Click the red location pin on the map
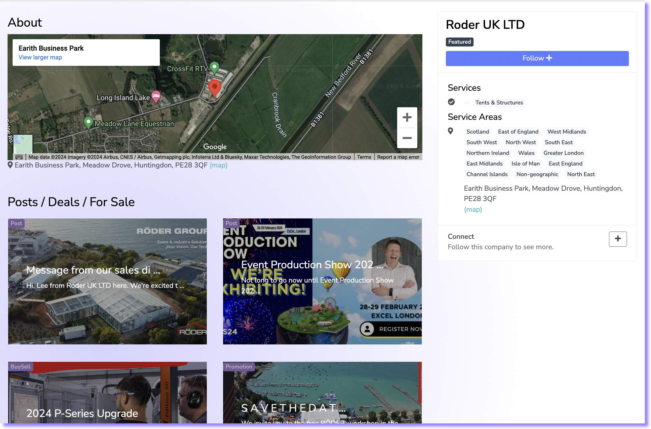Image resolution: width=651 pixels, height=429 pixels. pyautogui.click(x=215, y=88)
